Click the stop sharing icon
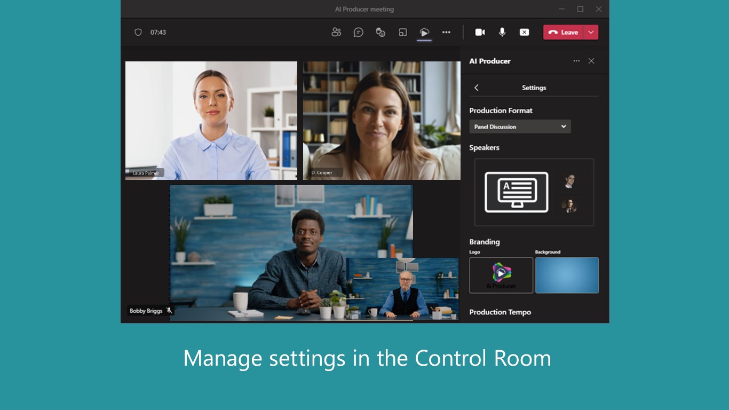 coord(525,32)
